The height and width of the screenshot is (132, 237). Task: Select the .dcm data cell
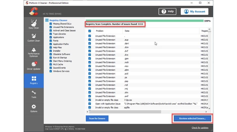click(126, 47)
